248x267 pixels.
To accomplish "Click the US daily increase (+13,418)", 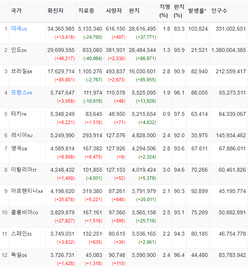I will [65, 37].
